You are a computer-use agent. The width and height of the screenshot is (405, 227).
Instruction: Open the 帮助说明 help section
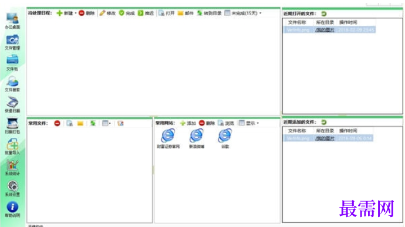12,209
